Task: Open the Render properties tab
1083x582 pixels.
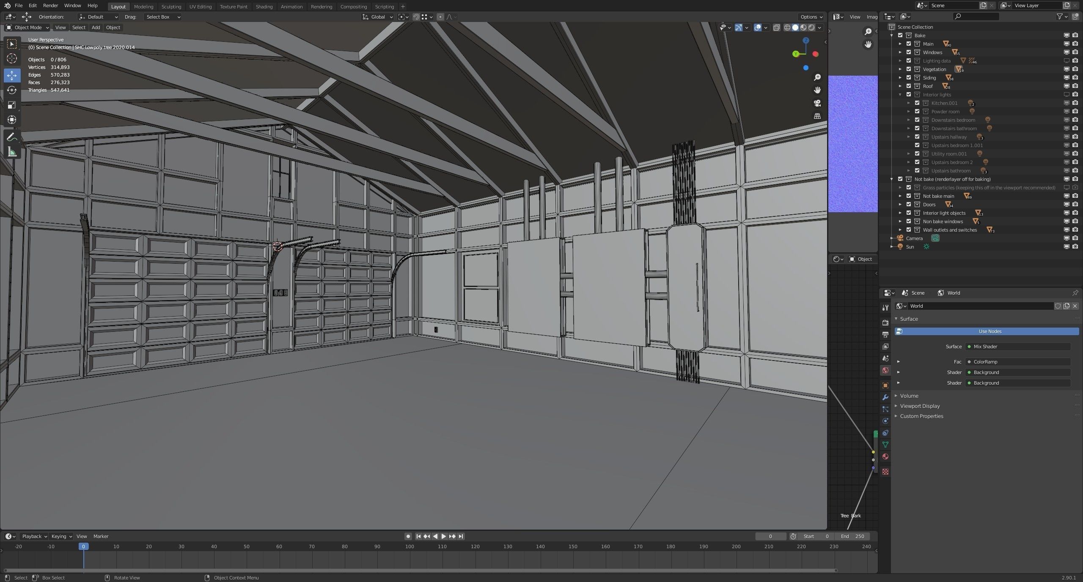Action: click(885, 322)
